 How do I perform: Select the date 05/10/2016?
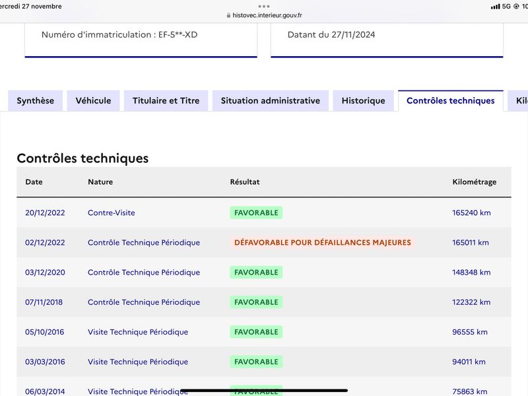44,332
